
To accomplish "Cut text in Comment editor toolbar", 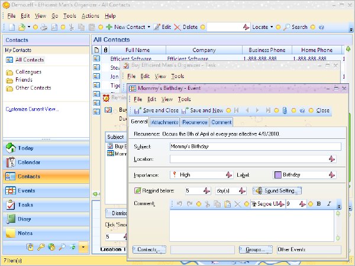I will (x=207, y=204).
